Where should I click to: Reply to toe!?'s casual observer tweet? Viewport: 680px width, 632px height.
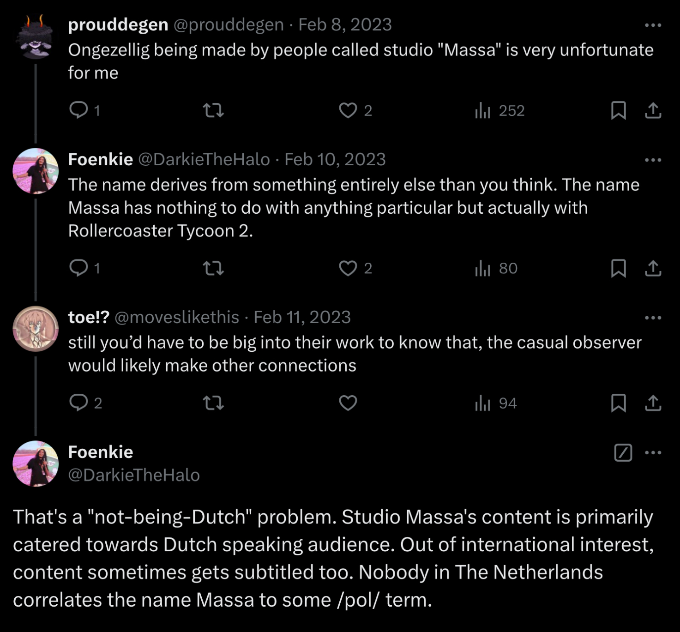coord(79,403)
